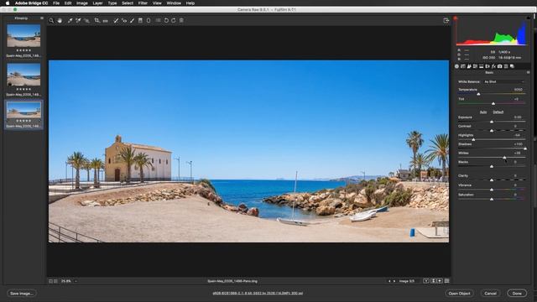
Task: Swap Before and After settings icon
Action: [433, 281]
